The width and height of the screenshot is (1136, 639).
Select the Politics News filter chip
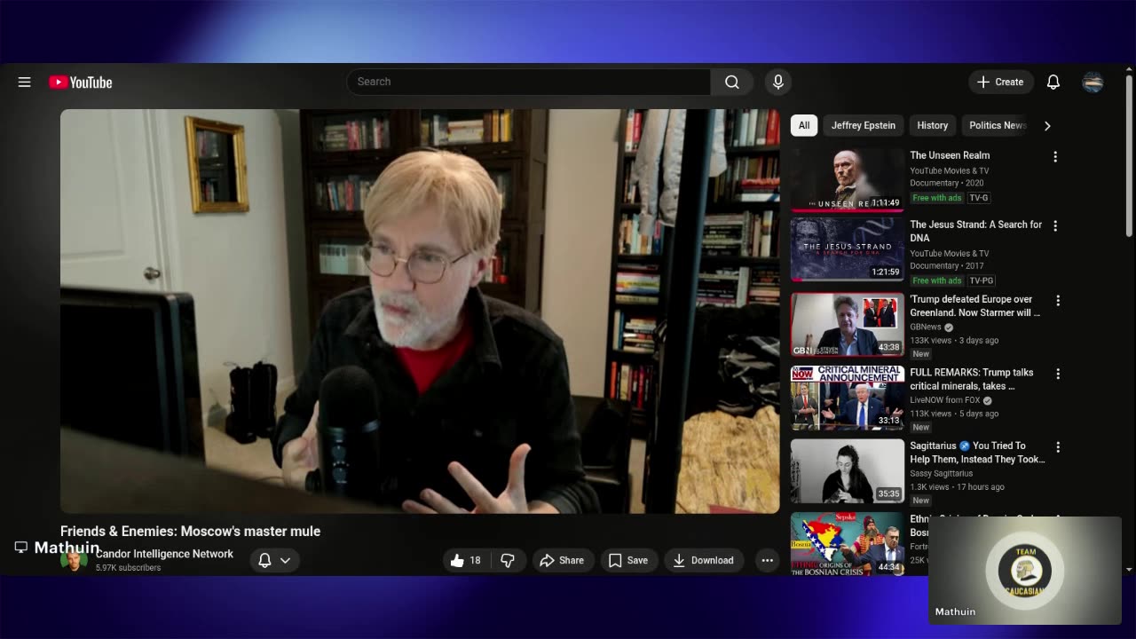point(998,125)
